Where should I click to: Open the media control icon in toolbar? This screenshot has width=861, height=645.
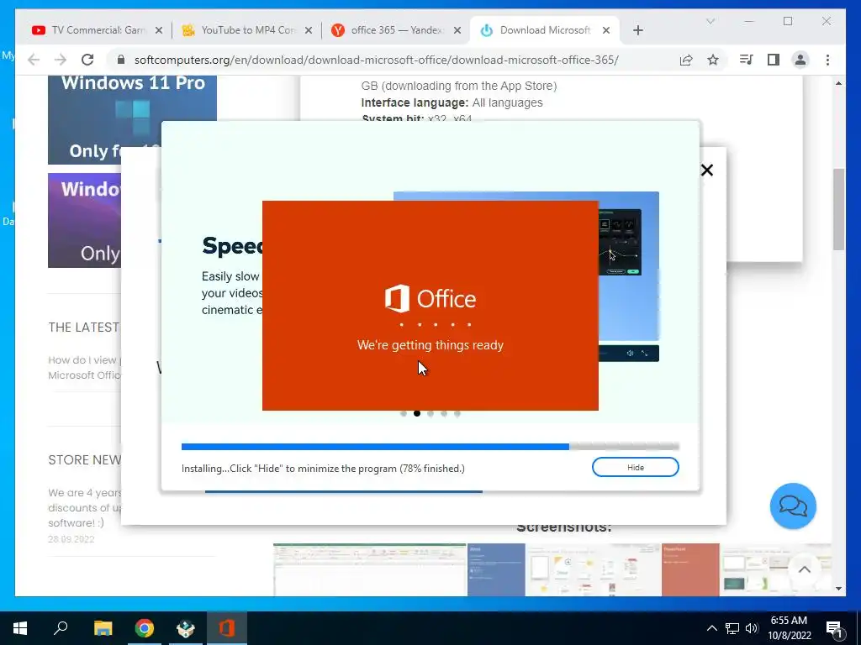[747, 60]
